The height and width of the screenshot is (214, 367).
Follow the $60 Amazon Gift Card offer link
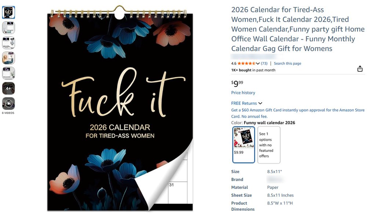click(297, 110)
